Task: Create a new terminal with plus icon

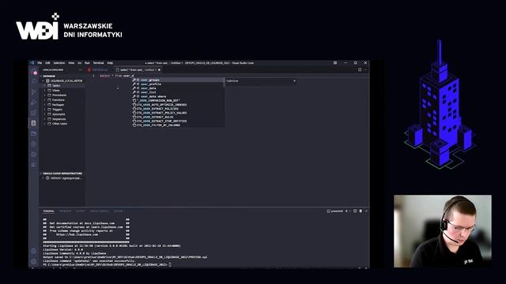Action: click(x=346, y=211)
